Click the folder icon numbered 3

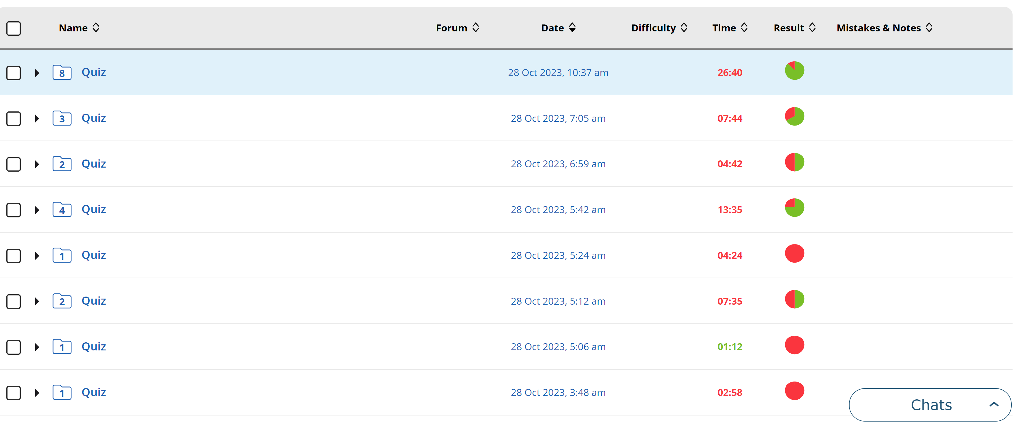click(x=62, y=118)
